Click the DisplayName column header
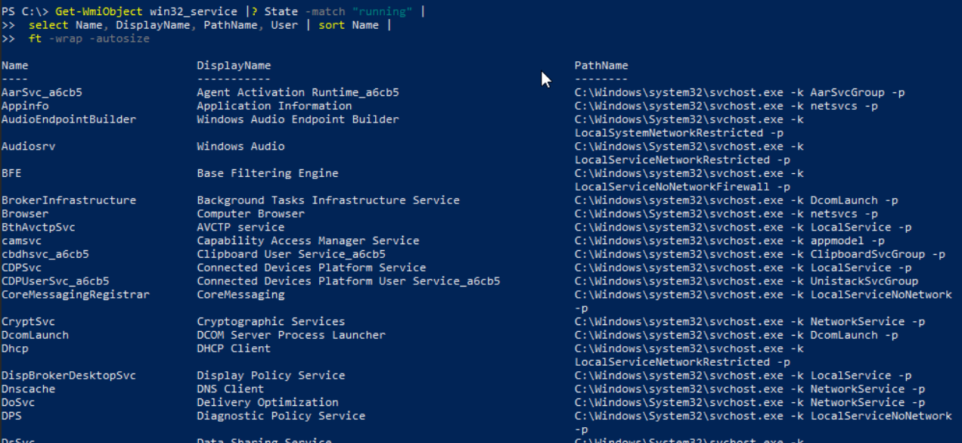The width and height of the screenshot is (962, 443). pyautogui.click(x=234, y=66)
